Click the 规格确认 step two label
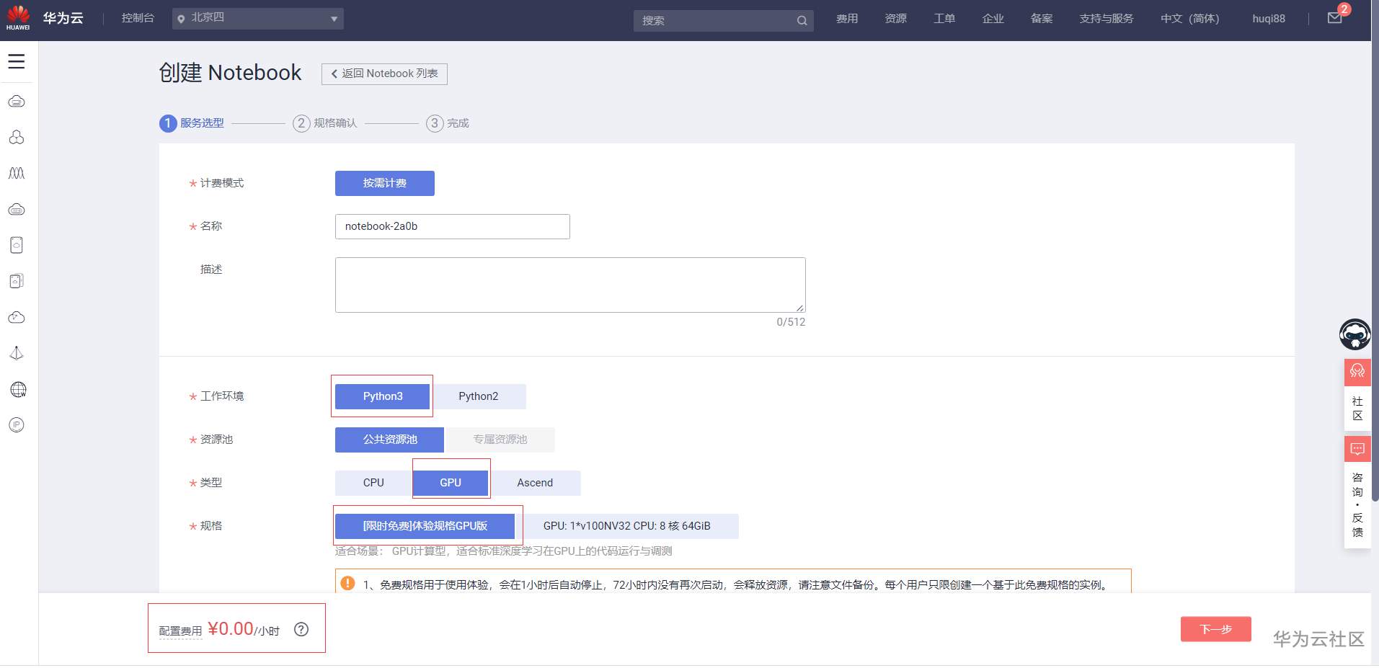The image size is (1379, 668). coord(335,123)
